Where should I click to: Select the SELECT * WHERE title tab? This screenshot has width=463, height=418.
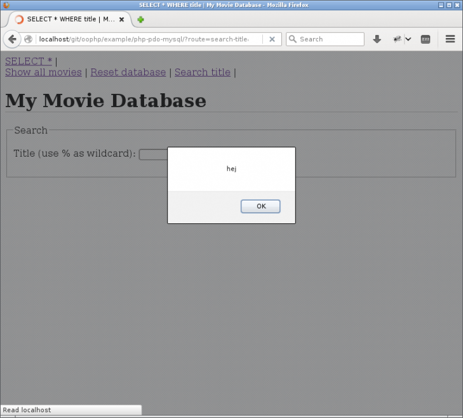(70, 20)
